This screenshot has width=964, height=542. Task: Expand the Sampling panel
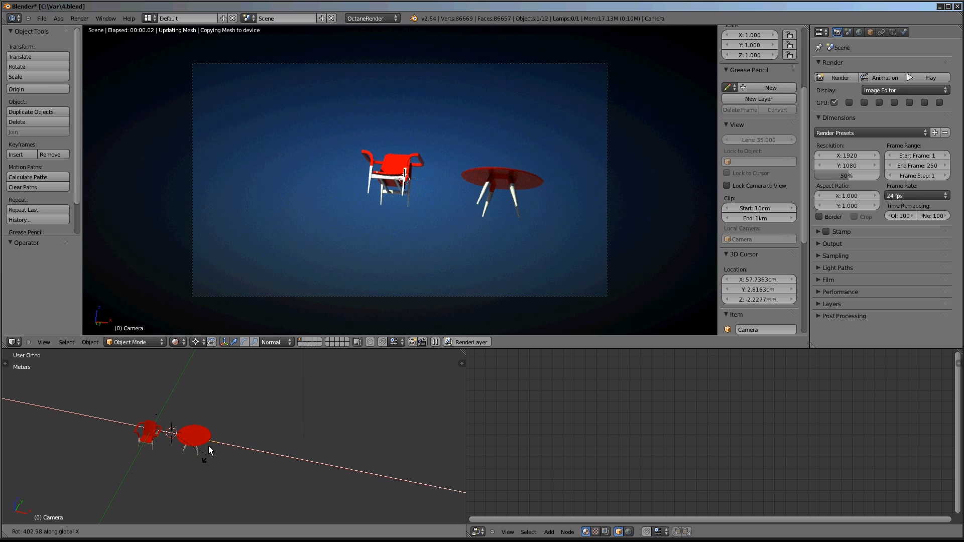[x=835, y=255]
